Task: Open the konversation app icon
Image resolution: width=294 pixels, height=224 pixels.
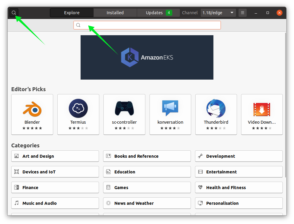Action: (x=170, y=108)
